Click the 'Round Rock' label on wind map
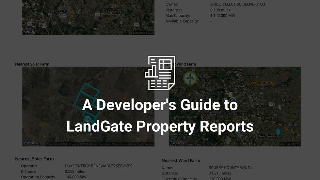The height and width of the screenshot is (180, 320). pos(236,114)
